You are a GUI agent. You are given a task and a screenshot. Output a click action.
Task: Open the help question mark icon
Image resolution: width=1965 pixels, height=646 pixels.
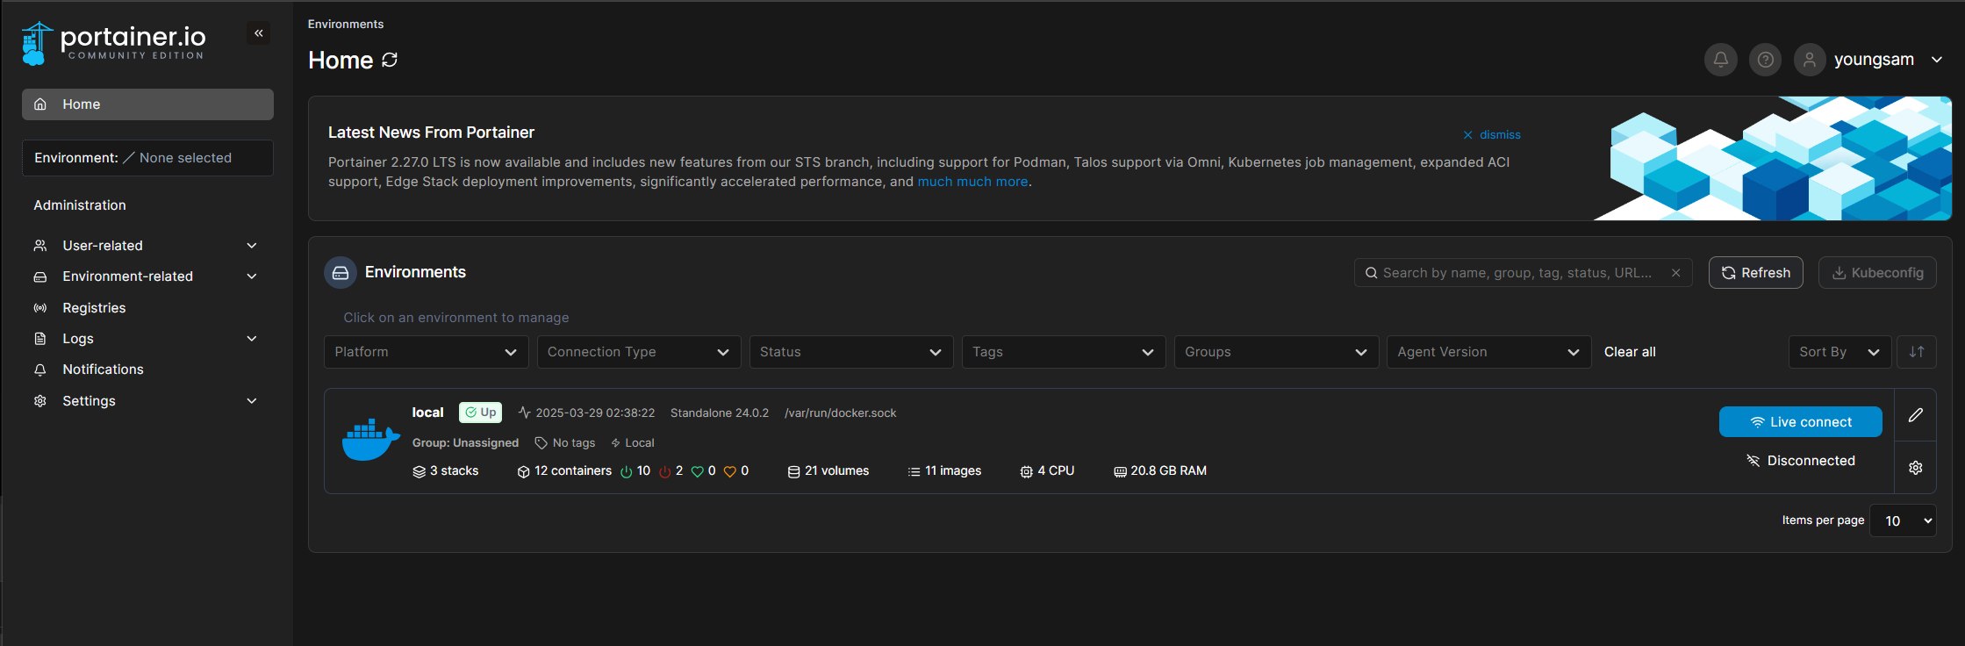point(1765,60)
